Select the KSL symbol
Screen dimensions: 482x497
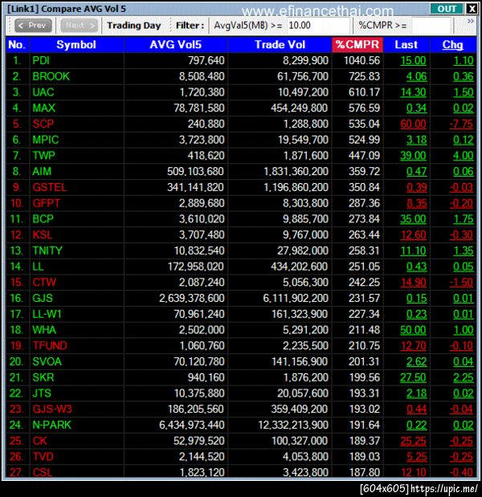tap(43, 235)
